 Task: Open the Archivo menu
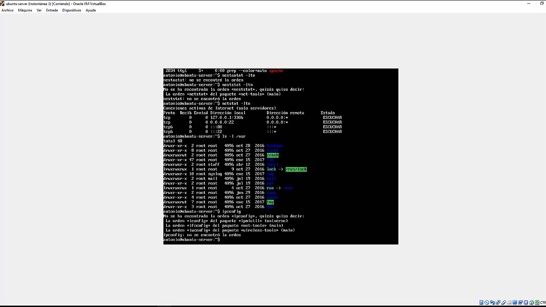click(x=7, y=10)
